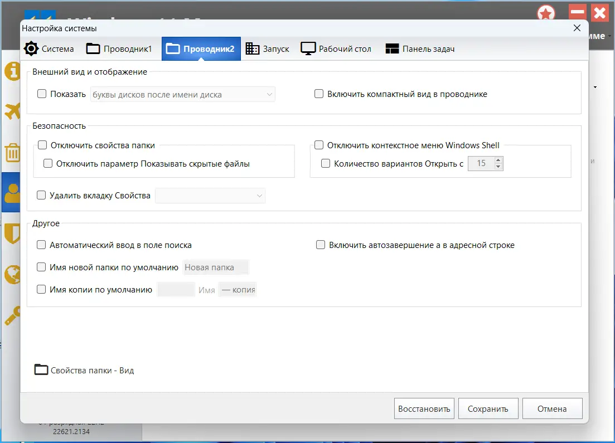The image size is (615, 443).
Task: Go to the Запуск tab
Action: [x=268, y=48]
